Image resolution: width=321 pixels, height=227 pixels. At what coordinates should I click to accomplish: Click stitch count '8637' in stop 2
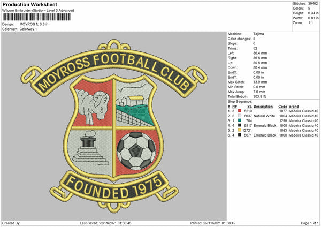pyautogui.click(x=248, y=116)
